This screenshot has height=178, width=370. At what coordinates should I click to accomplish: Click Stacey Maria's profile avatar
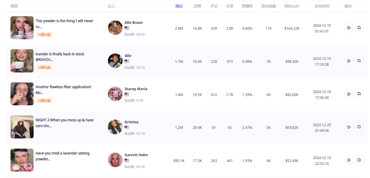coord(115,94)
